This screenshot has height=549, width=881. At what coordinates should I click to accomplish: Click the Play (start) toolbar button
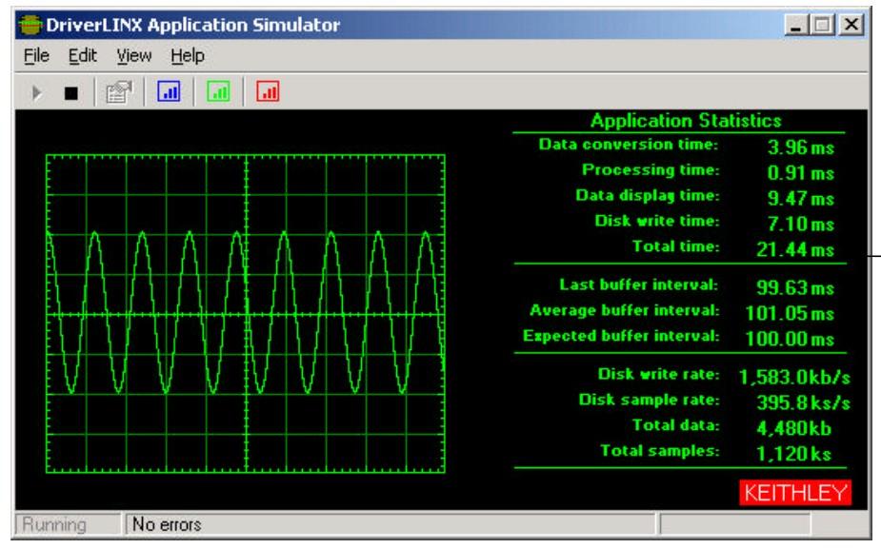click(x=37, y=92)
